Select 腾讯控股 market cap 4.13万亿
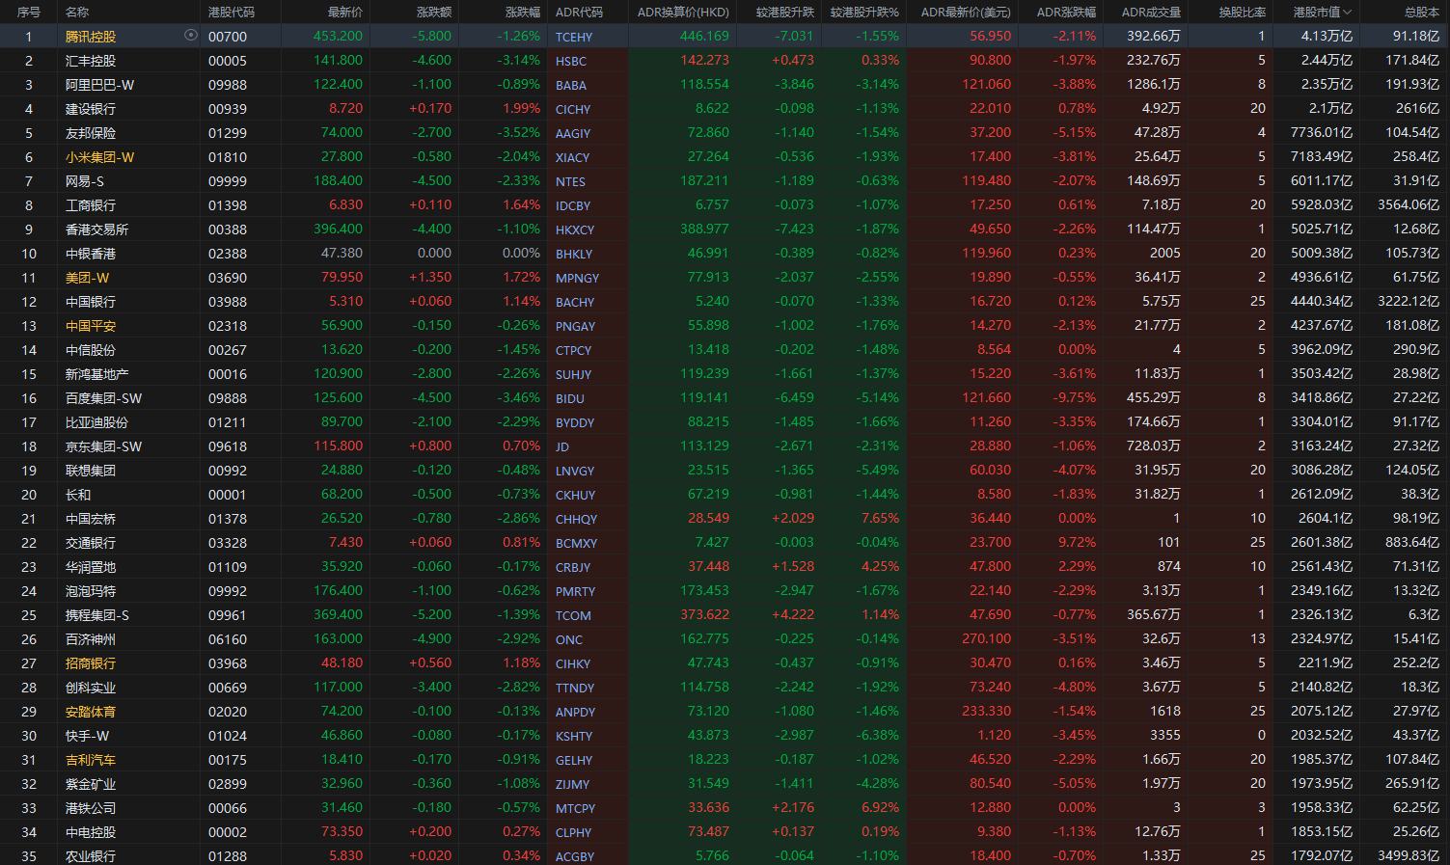1450x865 pixels. [x=1327, y=36]
